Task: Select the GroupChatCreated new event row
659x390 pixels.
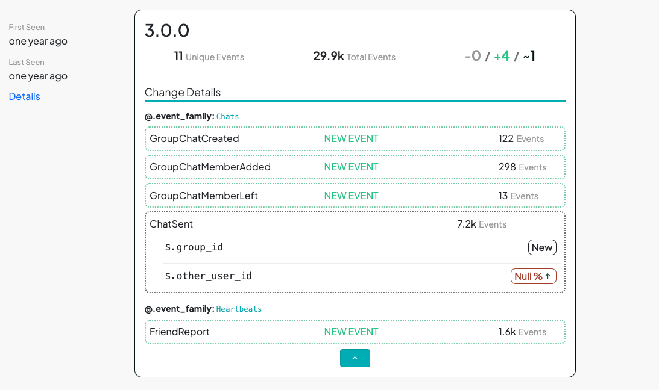Action: point(355,138)
